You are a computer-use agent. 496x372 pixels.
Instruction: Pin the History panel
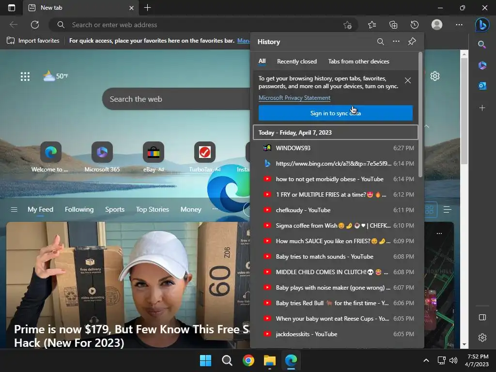click(x=412, y=42)
